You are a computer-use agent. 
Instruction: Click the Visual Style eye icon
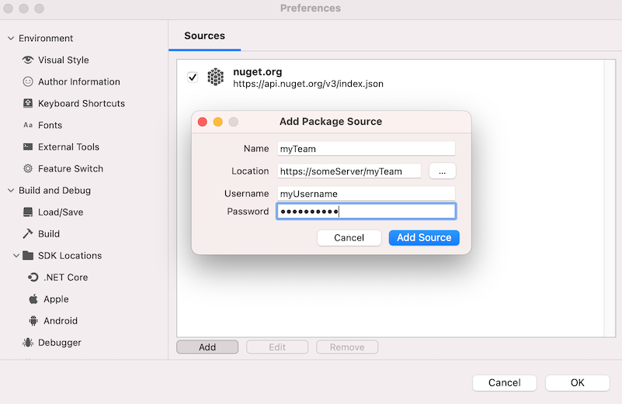[x=28, y=60]
